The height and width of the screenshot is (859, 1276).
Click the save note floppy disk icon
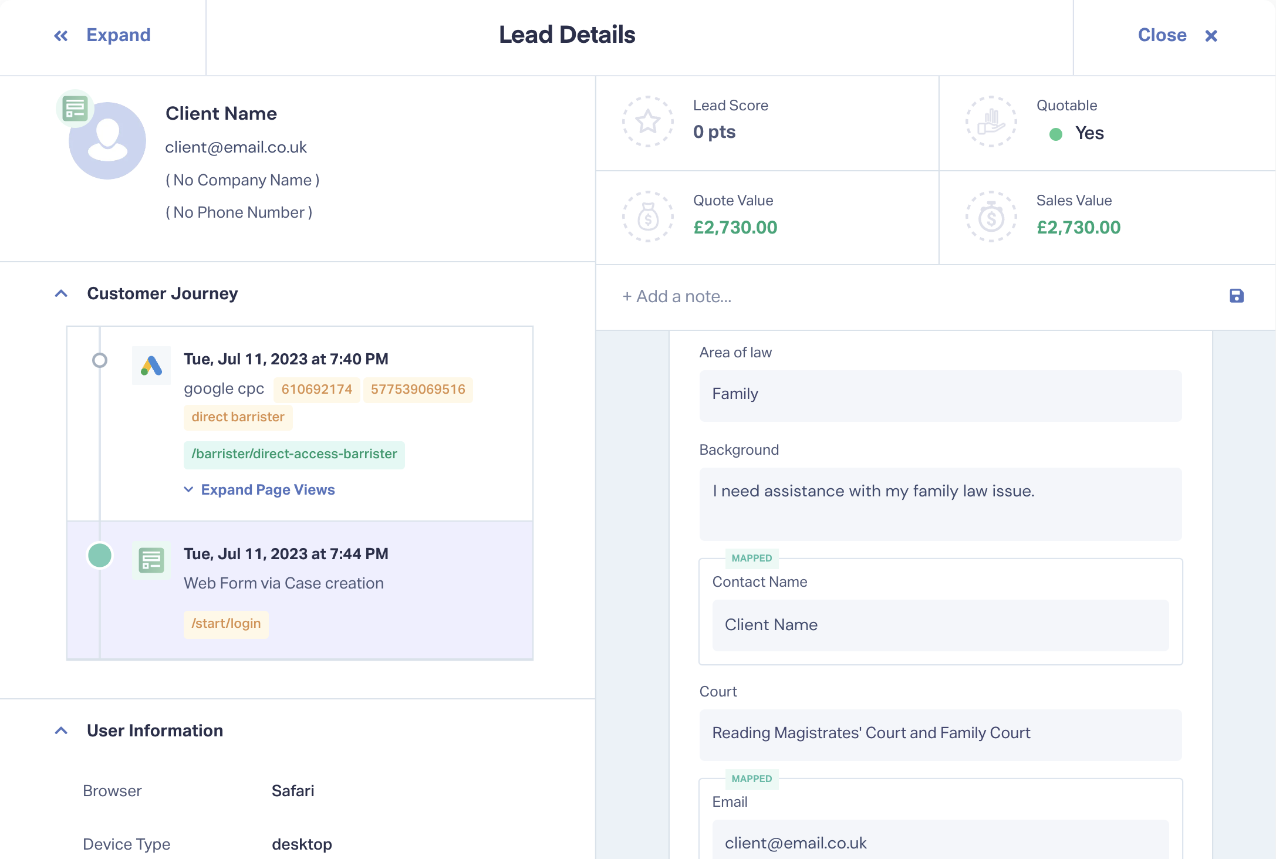[x=1236, y=296]
